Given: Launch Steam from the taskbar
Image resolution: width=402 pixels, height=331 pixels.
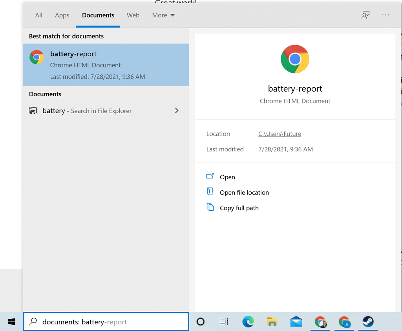Looking at the screenshot, I should [x=368, y=322].
